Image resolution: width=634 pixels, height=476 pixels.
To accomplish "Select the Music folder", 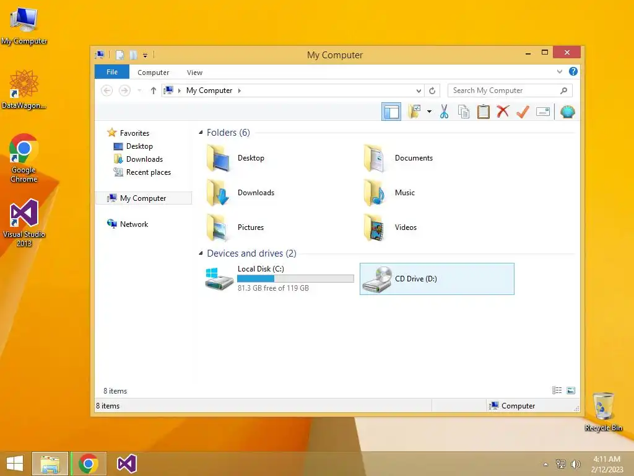I will pyautogui.click(x=389, y=193).
